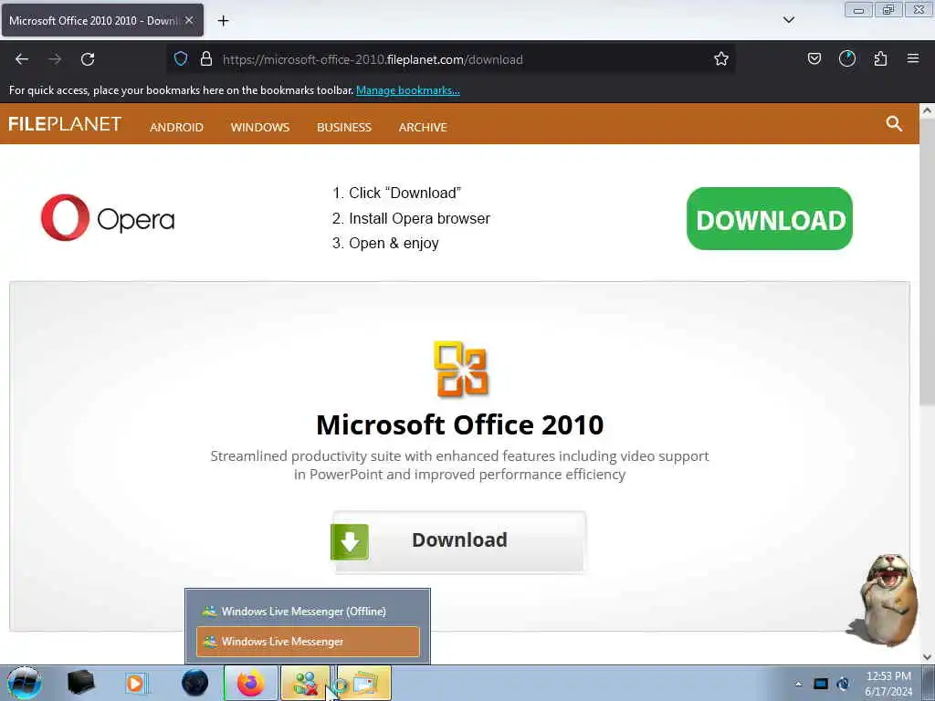
Task: Open the clock showing 12:53 PM
Action: (888, 684)
